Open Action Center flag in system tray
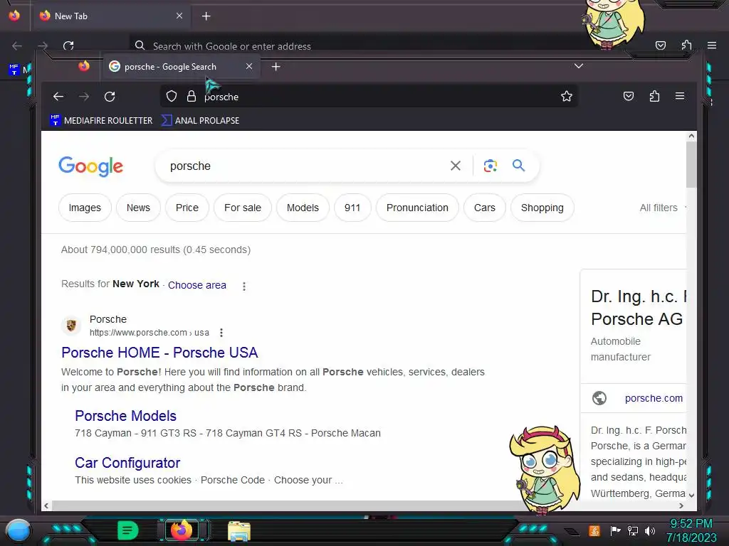 tap(615, 530)
